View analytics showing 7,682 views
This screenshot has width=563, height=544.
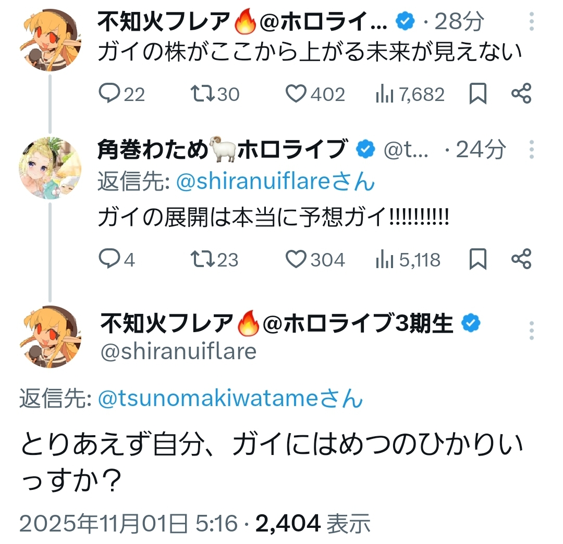(x=385, y=94)
